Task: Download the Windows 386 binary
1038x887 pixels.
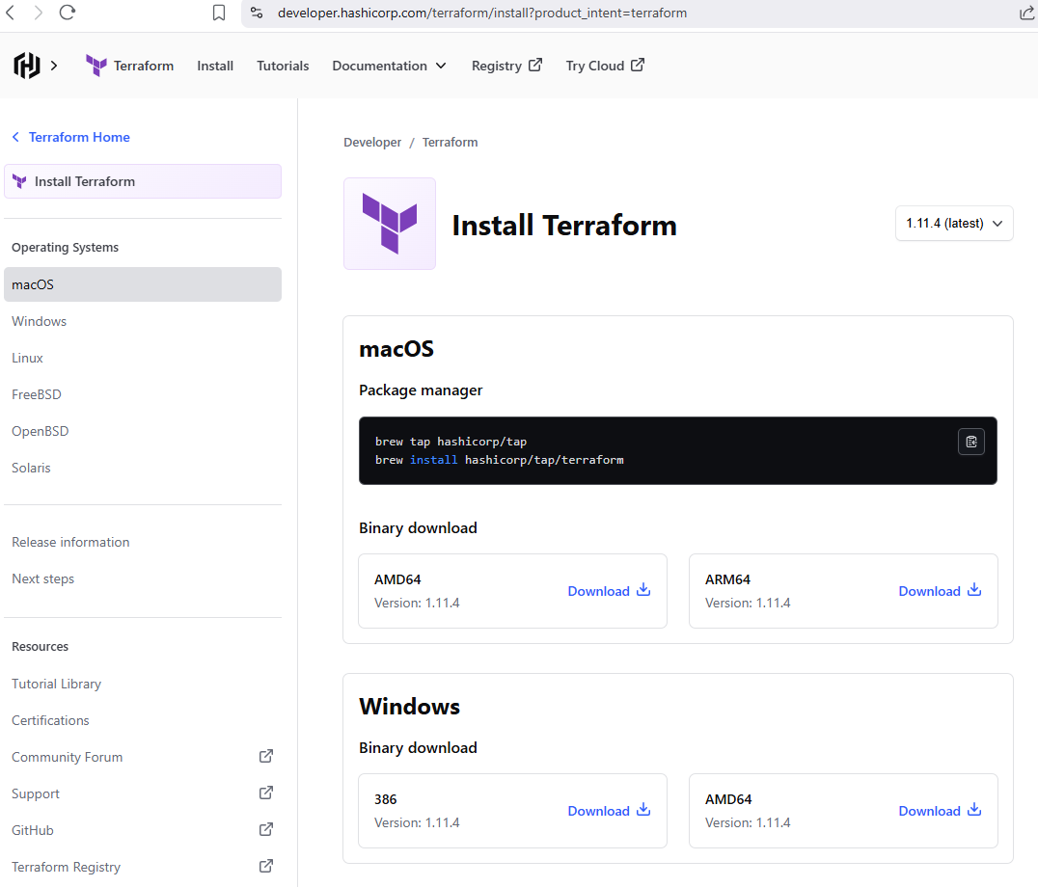Action: click(x=609, y=811)
